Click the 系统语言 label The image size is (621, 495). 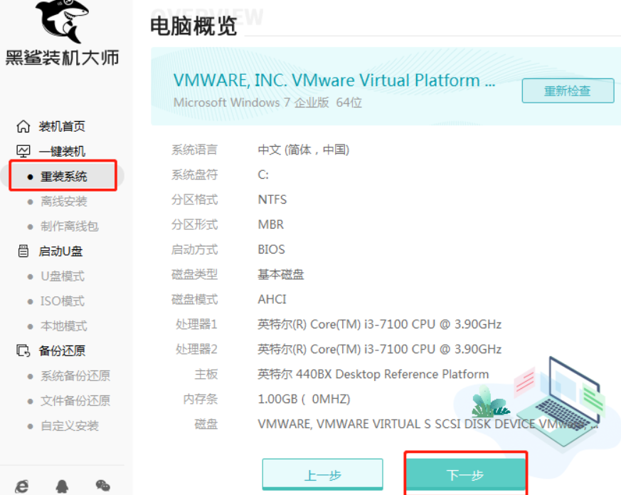coord(194,150)
